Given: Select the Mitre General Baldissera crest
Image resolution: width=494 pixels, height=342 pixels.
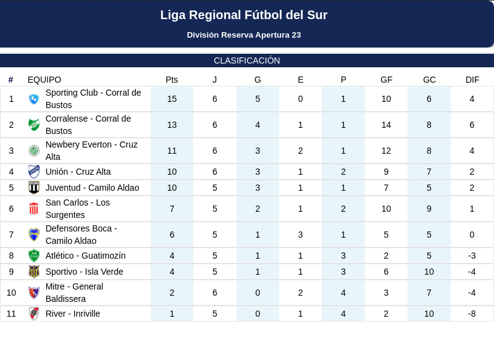Looking at the screenshot, I should point(34,293).
